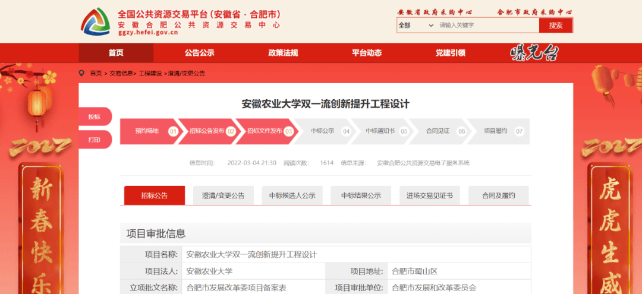Click 合肥市发展和改革委员会 cell

click(434, 288)
